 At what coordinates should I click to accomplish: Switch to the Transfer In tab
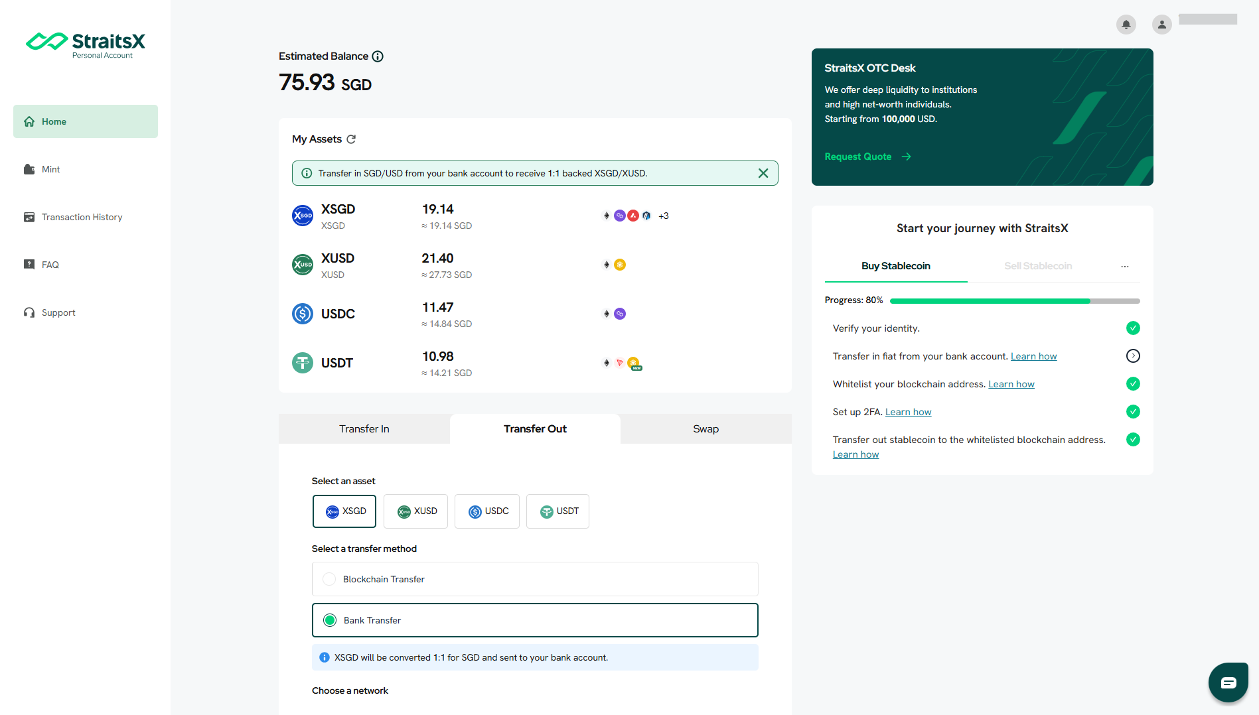point(364,429)
